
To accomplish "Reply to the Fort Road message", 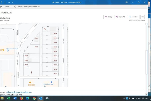I will coord(109,17).
